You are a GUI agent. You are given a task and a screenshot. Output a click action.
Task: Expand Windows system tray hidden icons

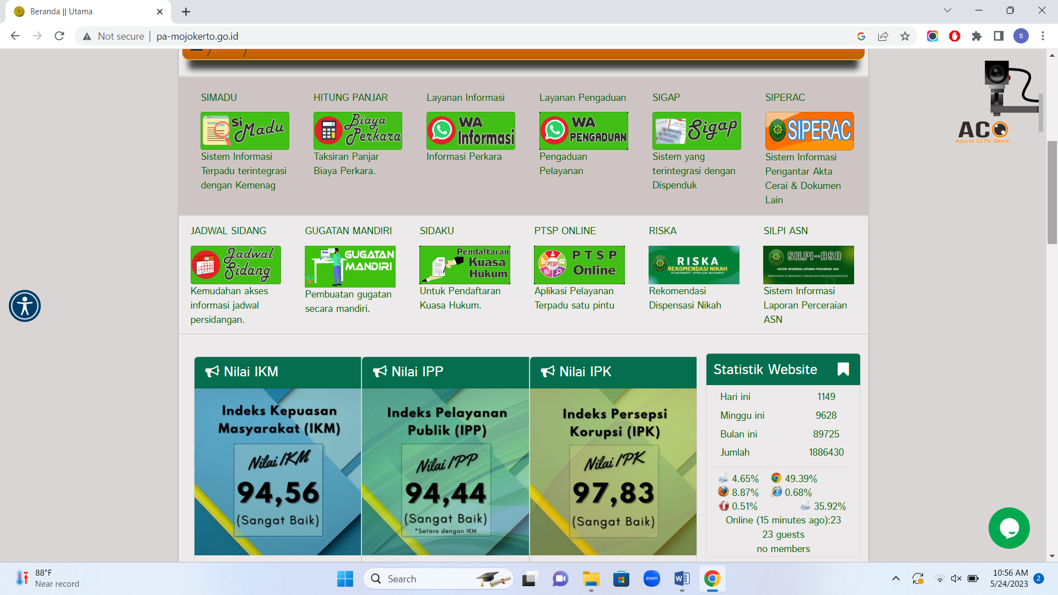pos(896,578)
